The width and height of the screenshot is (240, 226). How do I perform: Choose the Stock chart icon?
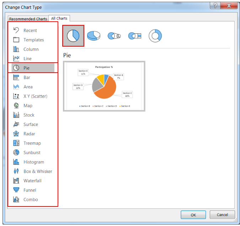(16, 115)
